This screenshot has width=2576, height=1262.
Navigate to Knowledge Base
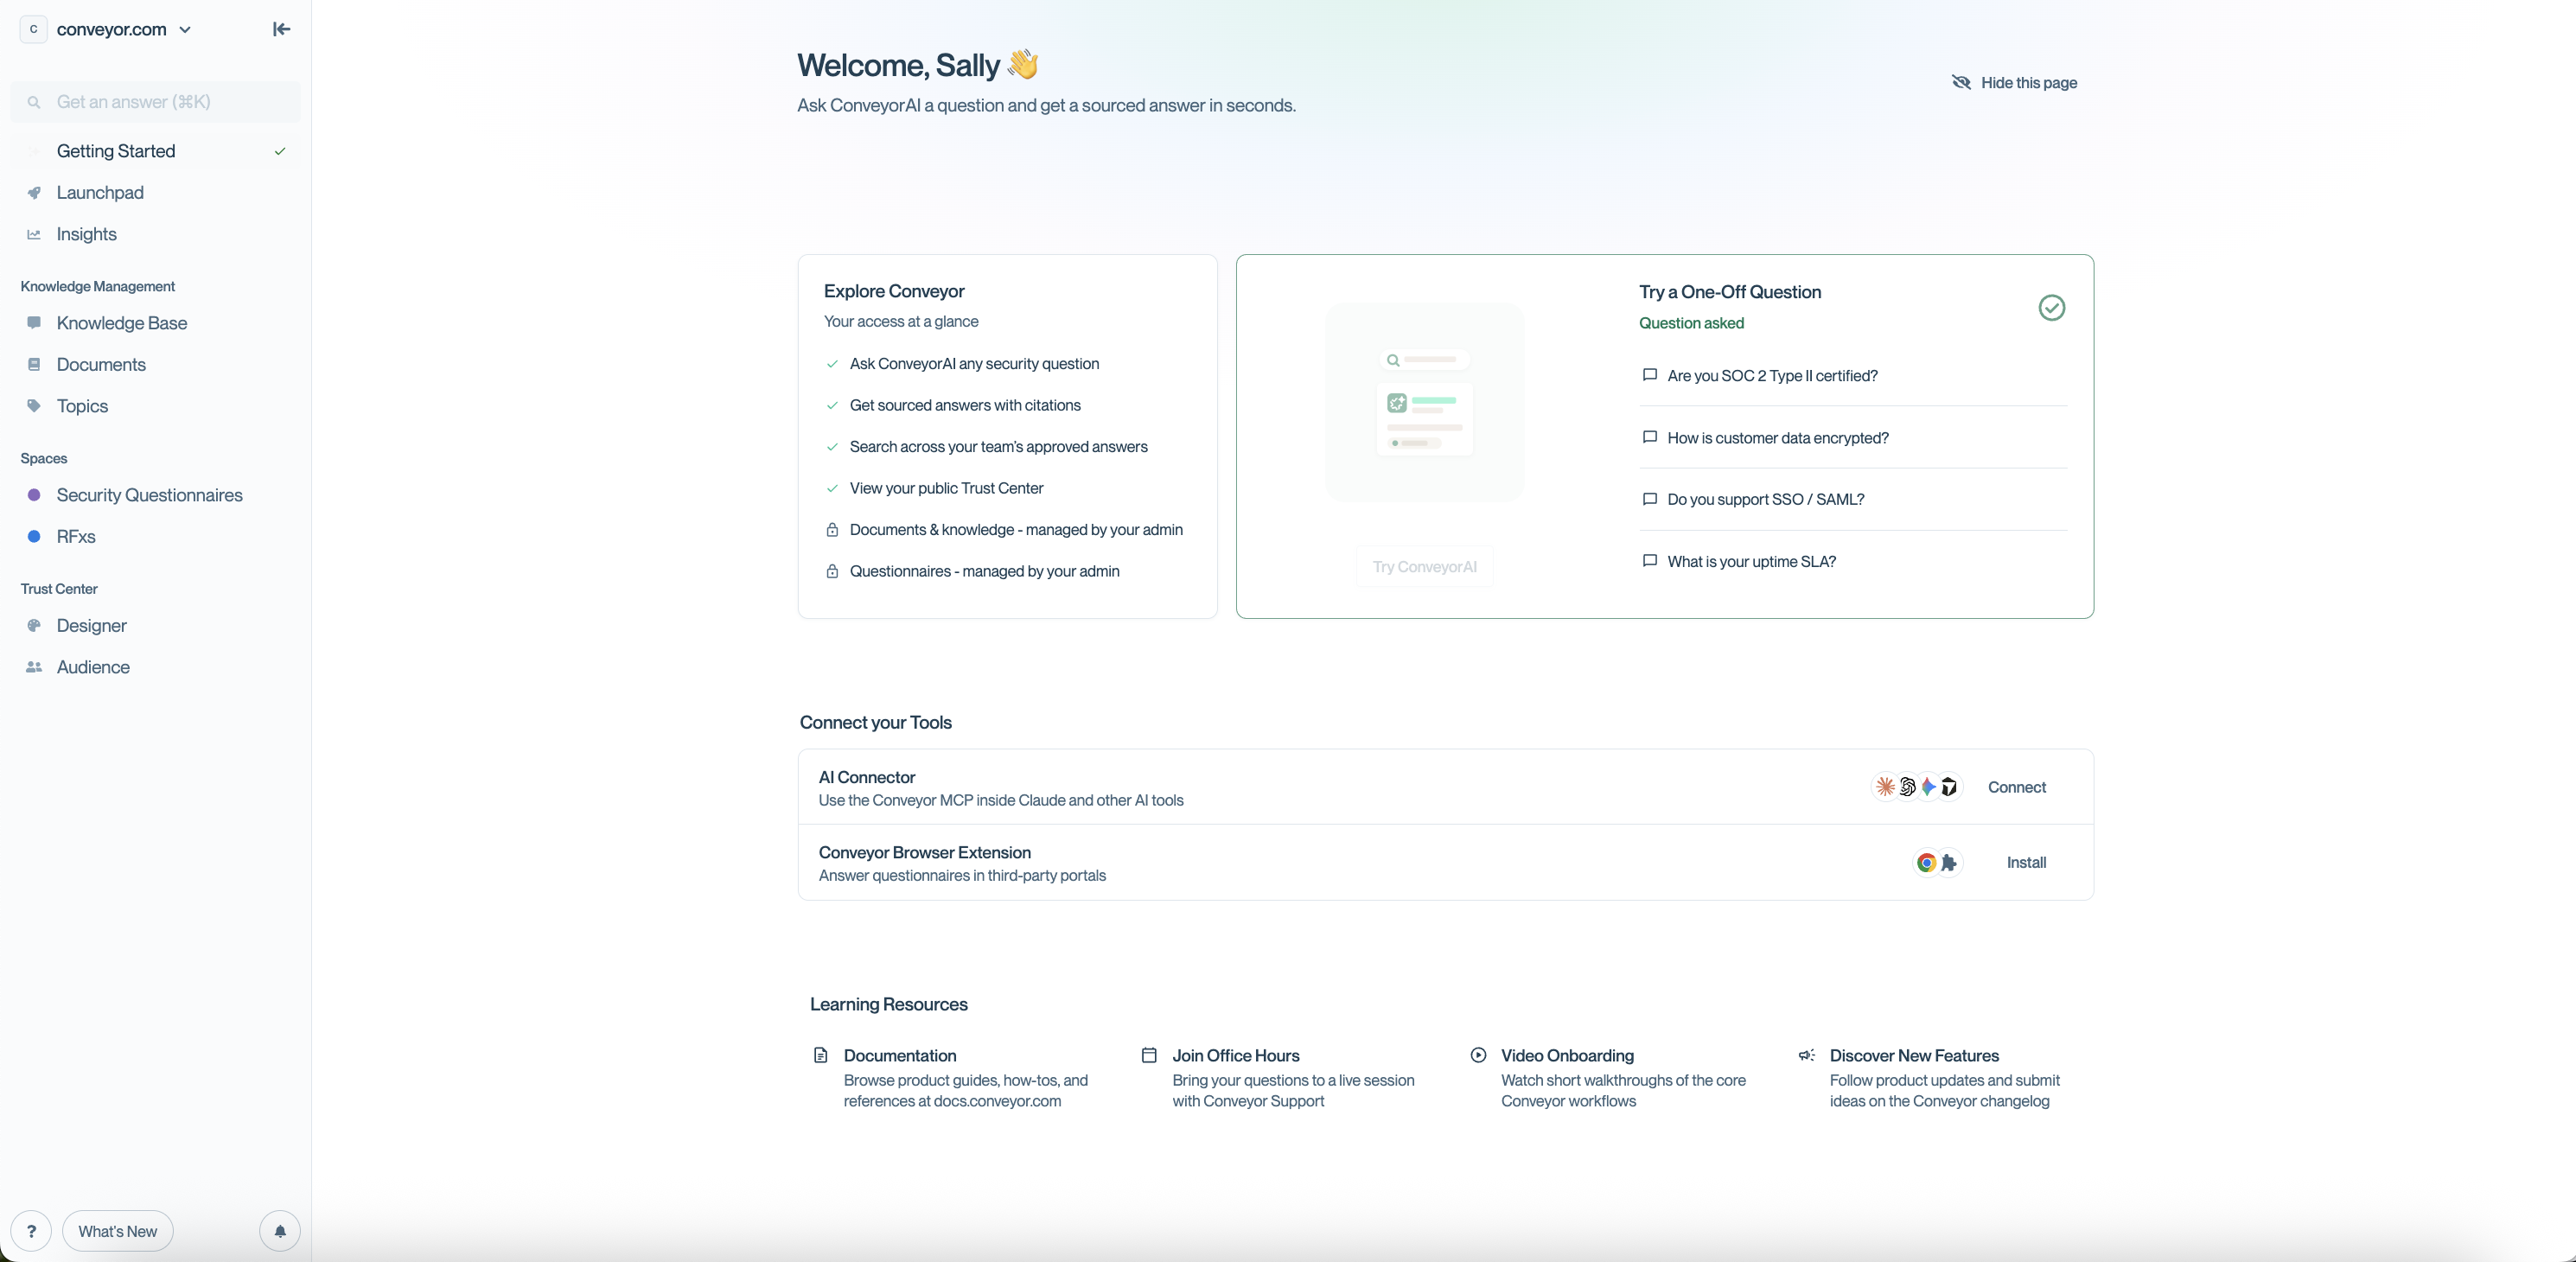click(x=156, y=323)
